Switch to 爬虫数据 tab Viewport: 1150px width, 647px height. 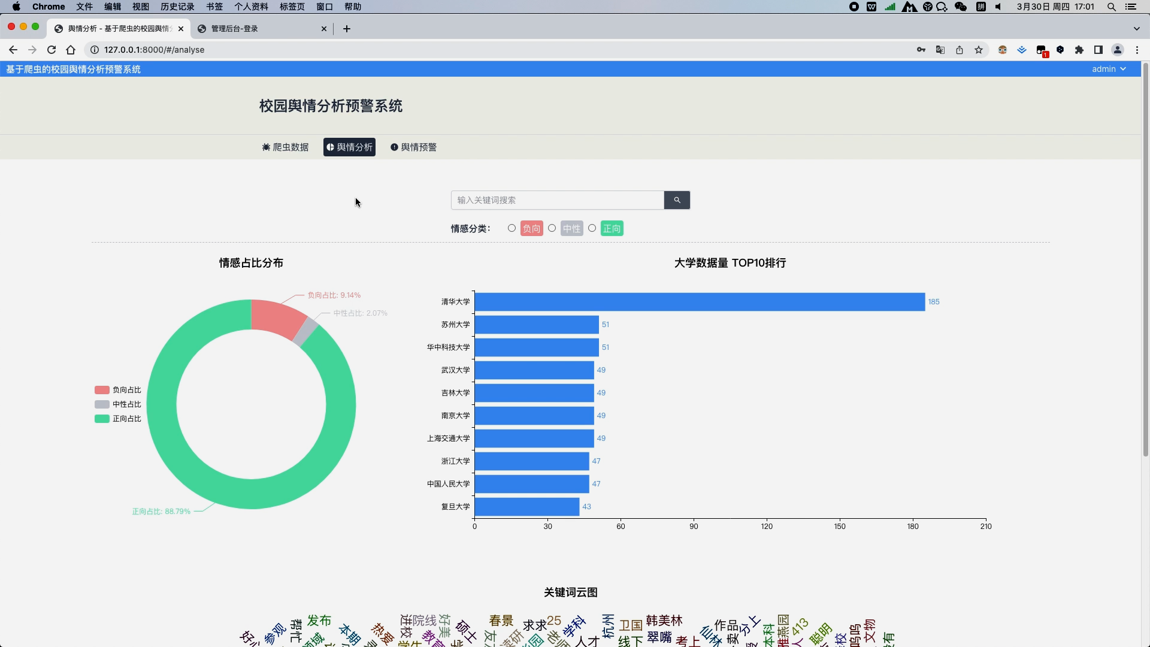(x=286, y=147)
